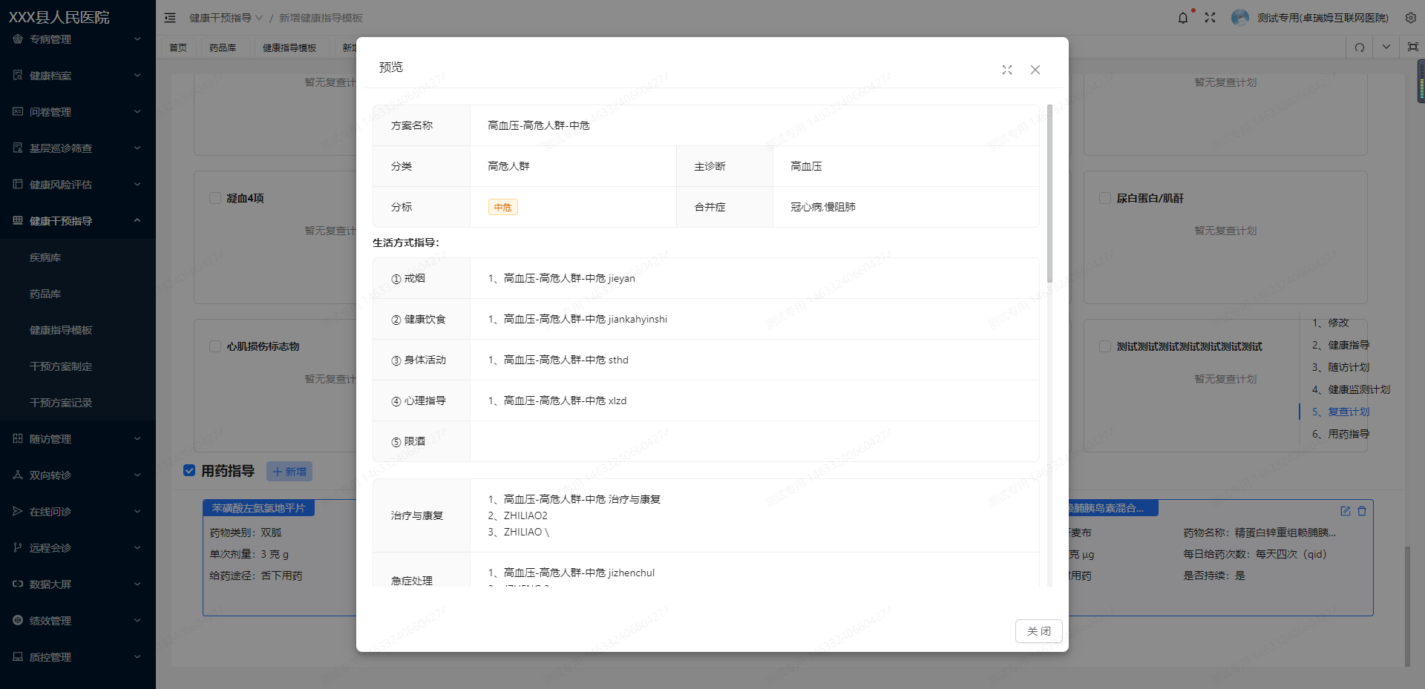The width and height of the screenshot is (1425, 689).
Task: Close the preview dialog with X
Action: [1035, 70]
